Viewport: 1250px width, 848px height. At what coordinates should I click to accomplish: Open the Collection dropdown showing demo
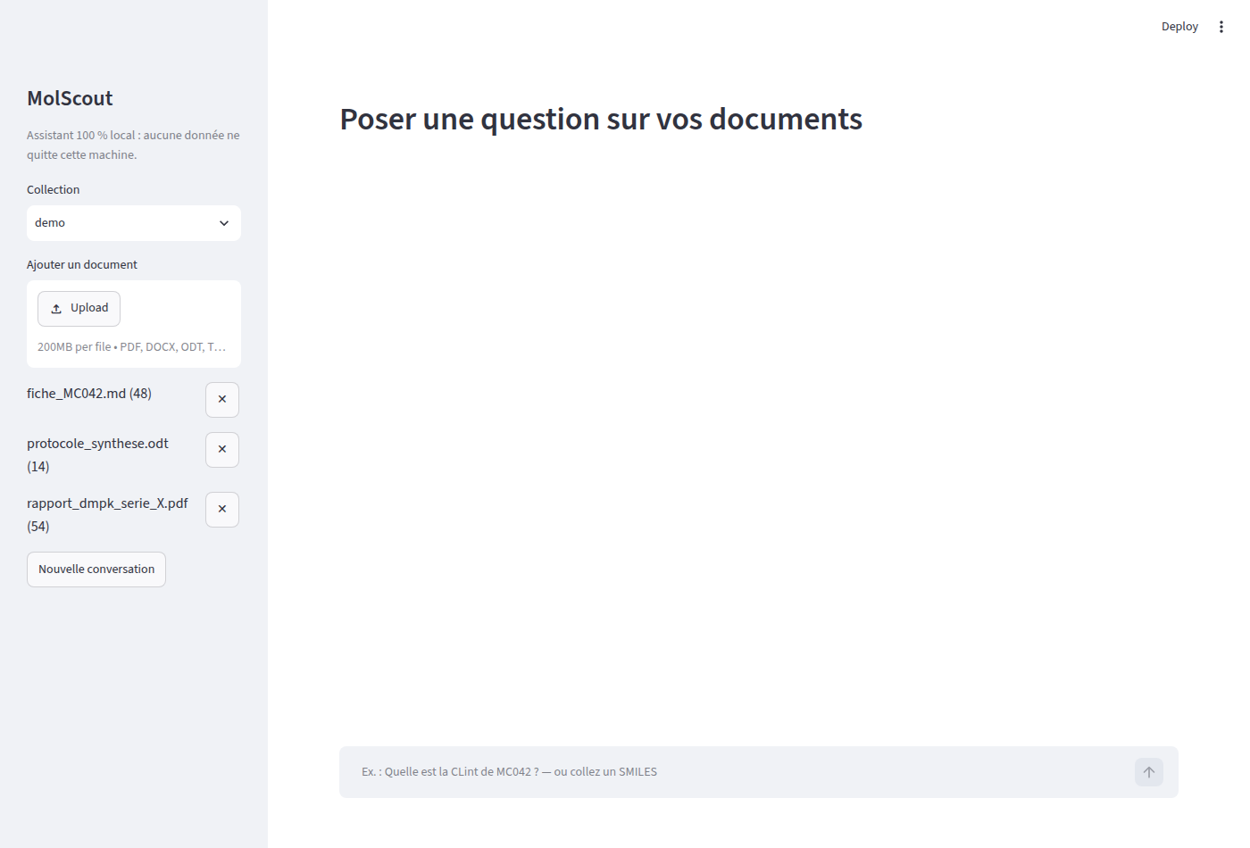pyautogui.click(x=134, y=223)
